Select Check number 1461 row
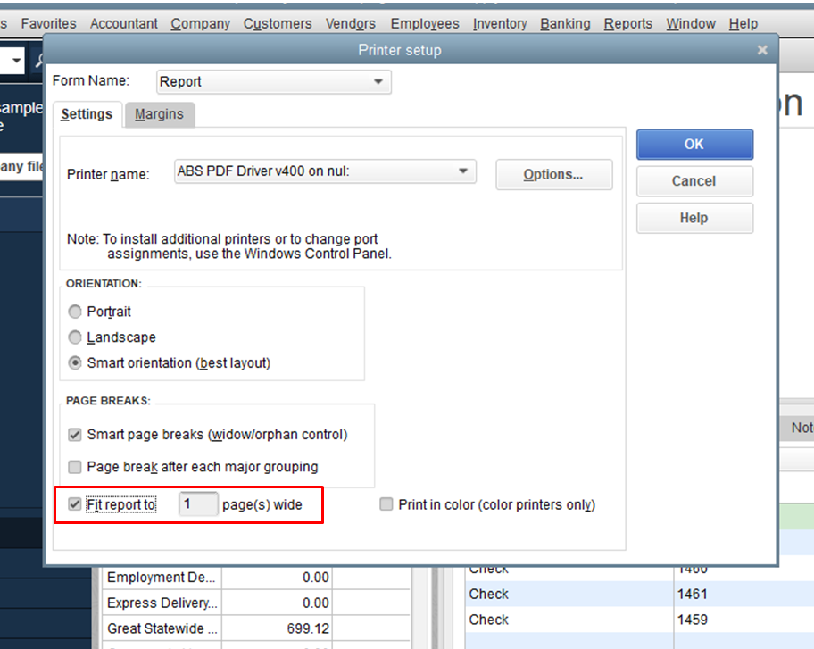 tap(640, 594)
